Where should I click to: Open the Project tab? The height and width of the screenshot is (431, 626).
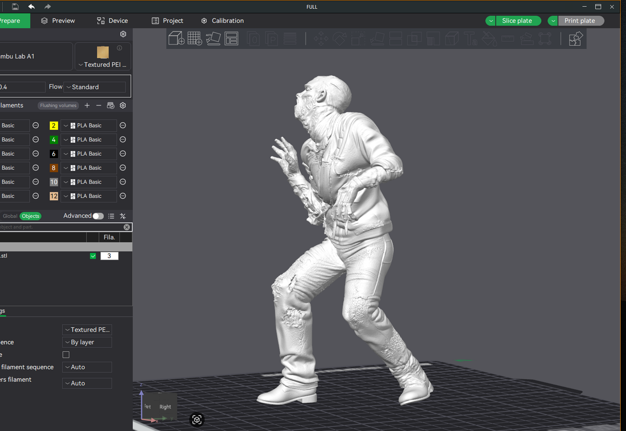167,21
